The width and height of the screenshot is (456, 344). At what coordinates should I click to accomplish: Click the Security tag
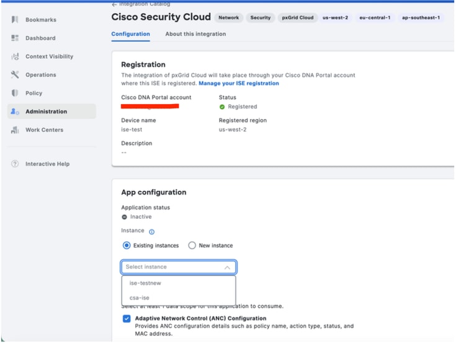coord(261,18)
